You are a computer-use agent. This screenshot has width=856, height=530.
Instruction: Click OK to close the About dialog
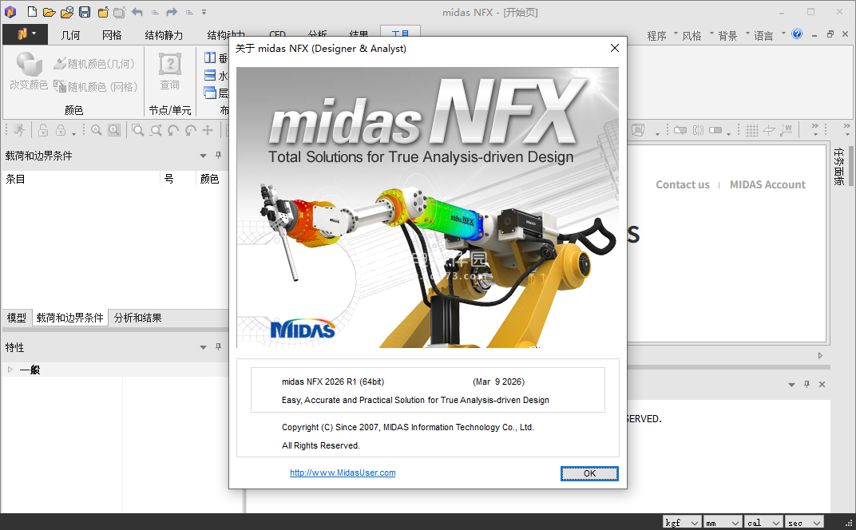(589, 473)
